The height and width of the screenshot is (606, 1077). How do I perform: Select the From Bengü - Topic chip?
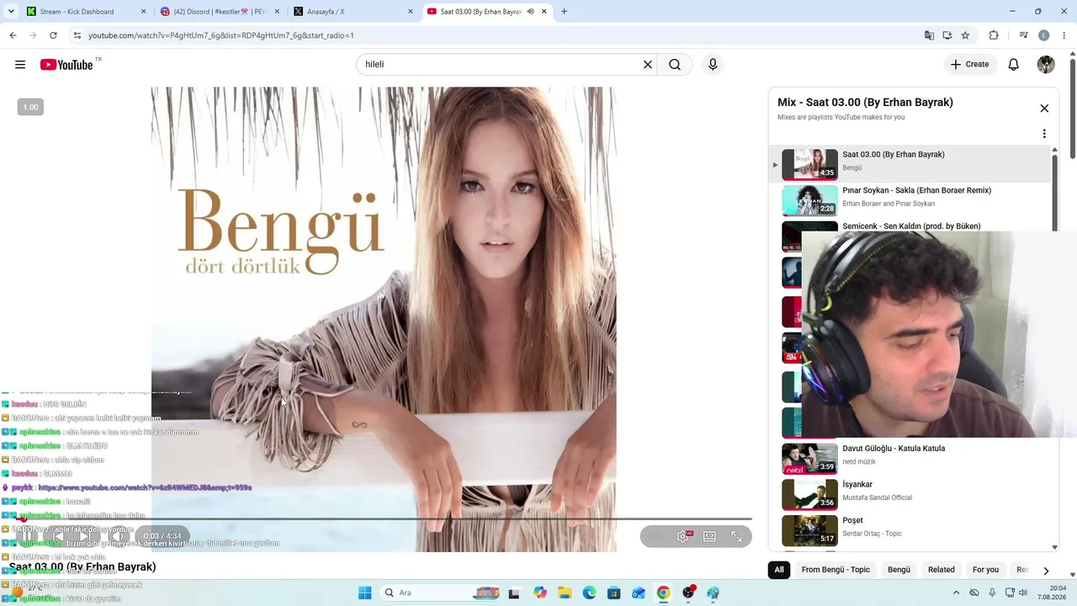click(x=836, y=570)
